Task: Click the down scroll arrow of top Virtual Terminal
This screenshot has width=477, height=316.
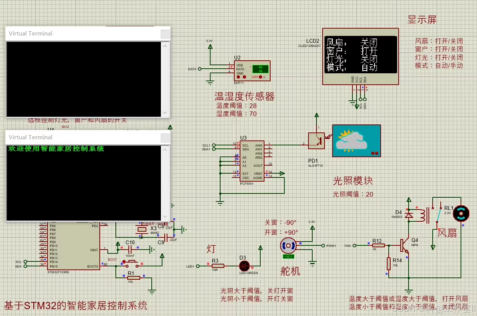Action: pos(165,113)
